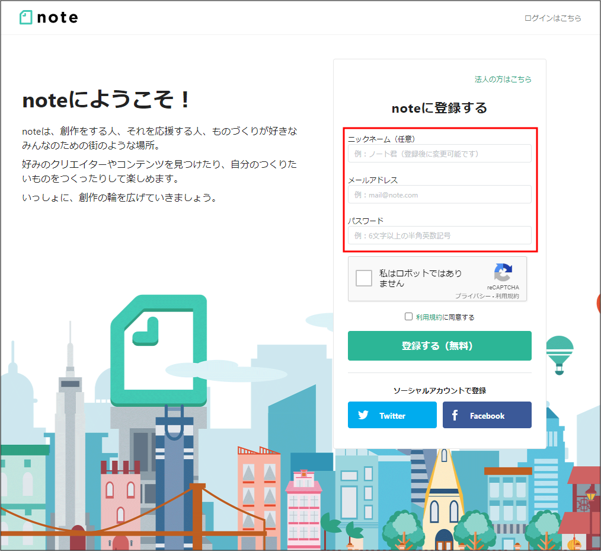Screen dimensions: 601x551
Task: Focus the ニックネーム input field
Action: pyautogui.click(x=439, y=154)
